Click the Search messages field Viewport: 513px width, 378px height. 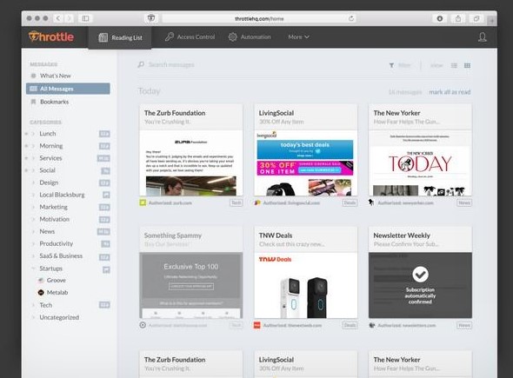click(171, 65)
